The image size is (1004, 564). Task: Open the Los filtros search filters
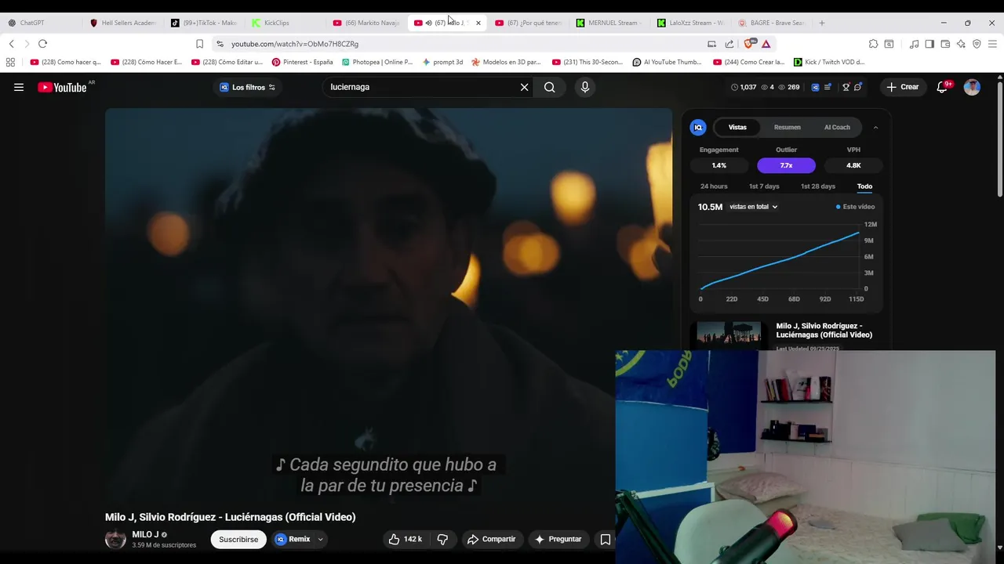pyautogui.click(x=248, y=87)
